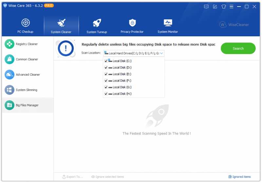Click the WiseCleaner logo
This screenshot has width=262, height=183.
234,25
